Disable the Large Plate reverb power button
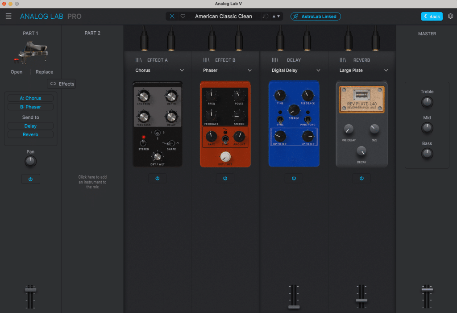 [361, 178]
